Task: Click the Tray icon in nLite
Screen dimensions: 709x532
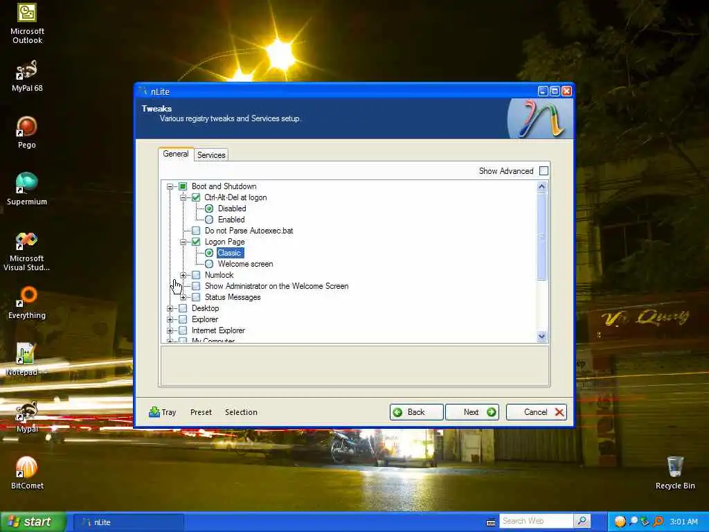Action: [x=154, y=411]
